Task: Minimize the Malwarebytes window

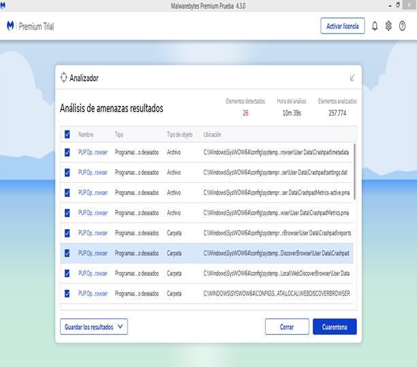Action: coord(390,5)
